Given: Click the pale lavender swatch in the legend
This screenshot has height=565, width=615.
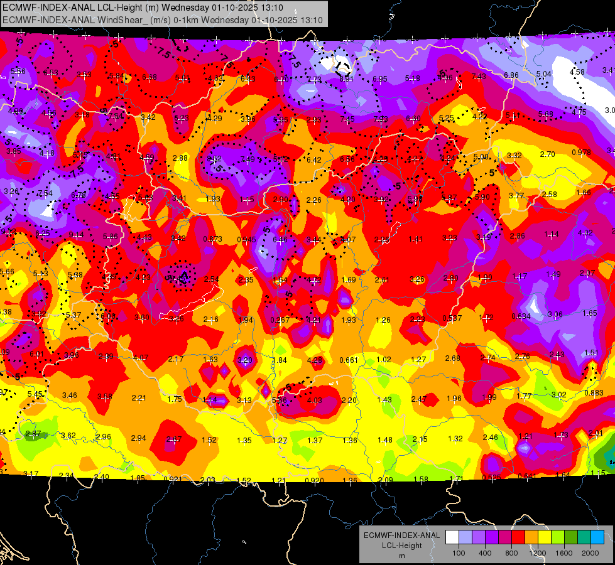Looking at the screenshot, I should pyautogui.click(x=465, y=537).
